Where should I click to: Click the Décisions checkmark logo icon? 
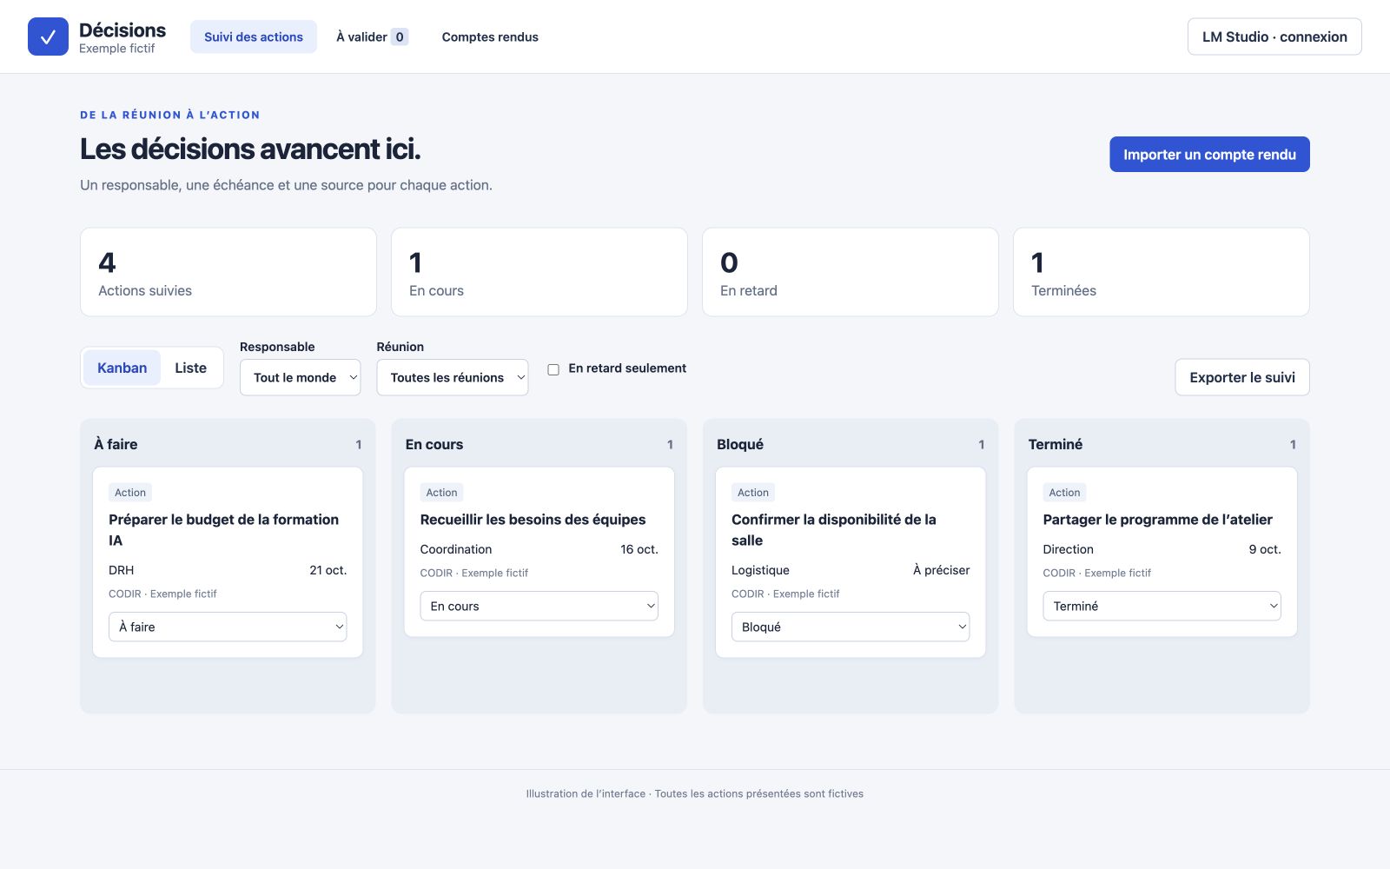48,36
